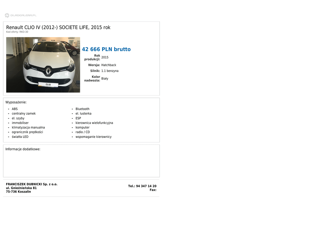The image size is (335, 237).
Task: Click the Rok produkcji value 2015
Action: 105,57
